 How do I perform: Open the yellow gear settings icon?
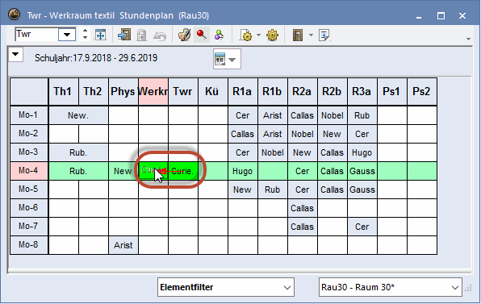[x=273, y=35]
